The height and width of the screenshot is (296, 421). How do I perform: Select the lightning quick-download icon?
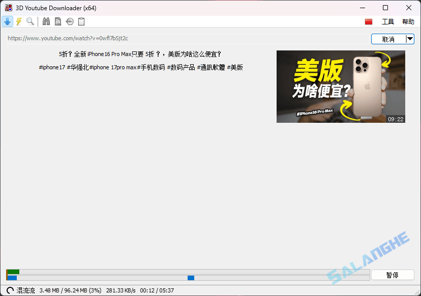coord(18,21)
